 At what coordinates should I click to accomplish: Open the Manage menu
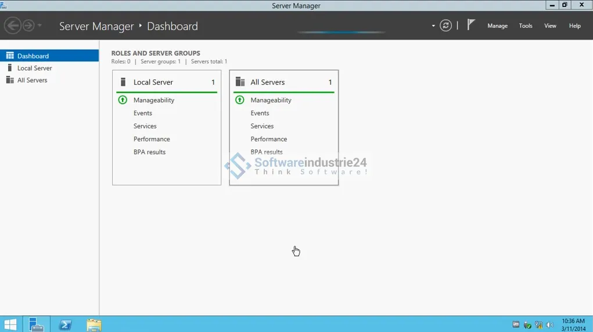[x=497, y=25]
